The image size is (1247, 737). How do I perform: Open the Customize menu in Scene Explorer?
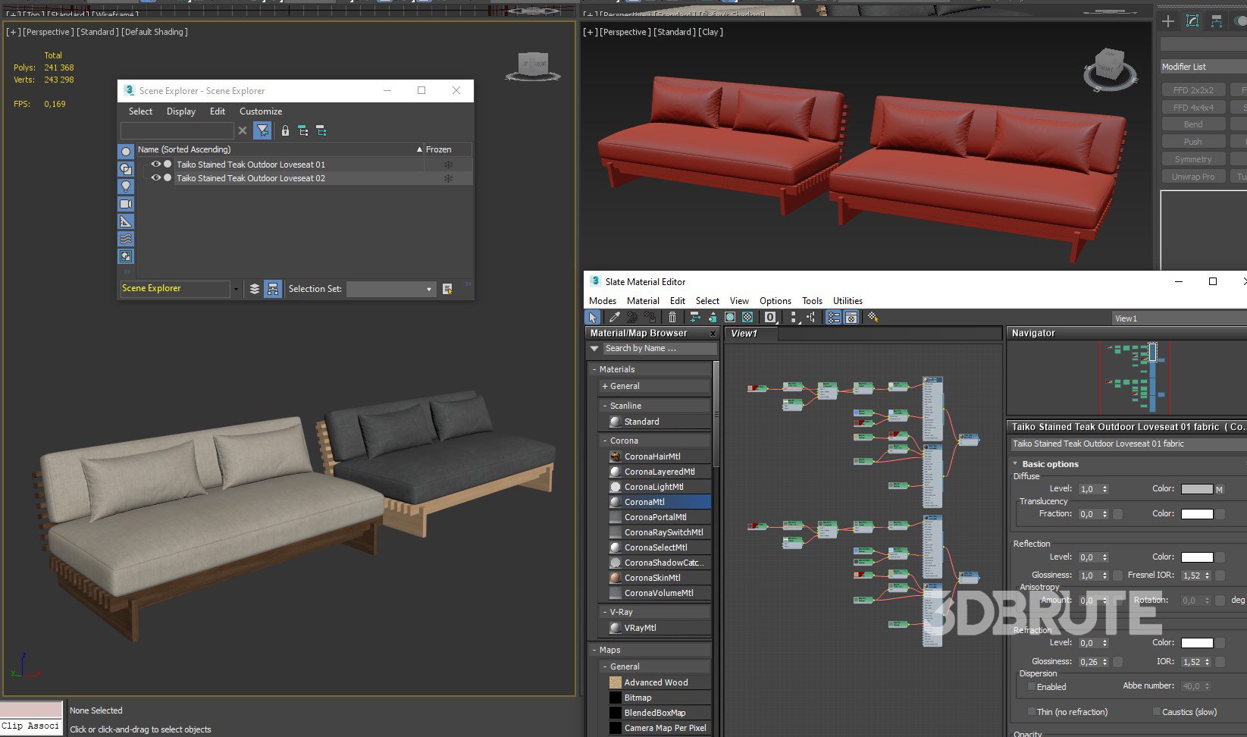click(x=260, y=111)
